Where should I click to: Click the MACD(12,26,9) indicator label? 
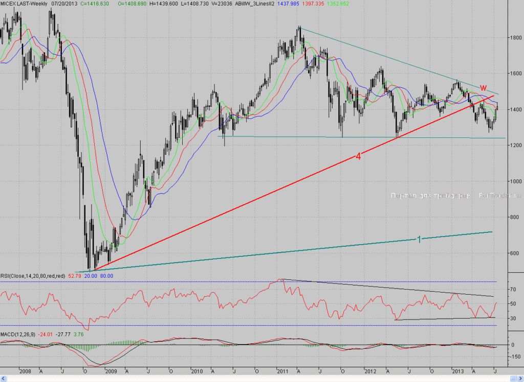point(18,335)
